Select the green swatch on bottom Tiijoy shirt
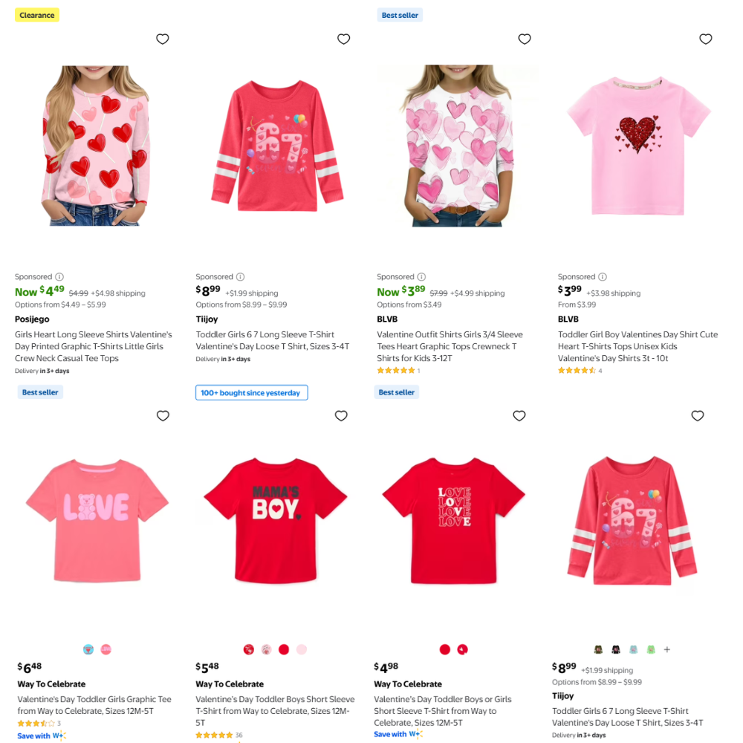The height and width of the screenshot is (743, 743). [651, 649]
